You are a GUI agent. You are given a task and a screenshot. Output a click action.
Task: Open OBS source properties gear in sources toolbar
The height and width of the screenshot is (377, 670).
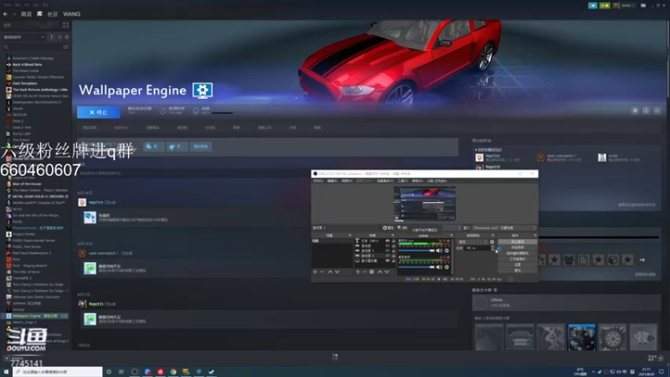[x=371, y=271]
